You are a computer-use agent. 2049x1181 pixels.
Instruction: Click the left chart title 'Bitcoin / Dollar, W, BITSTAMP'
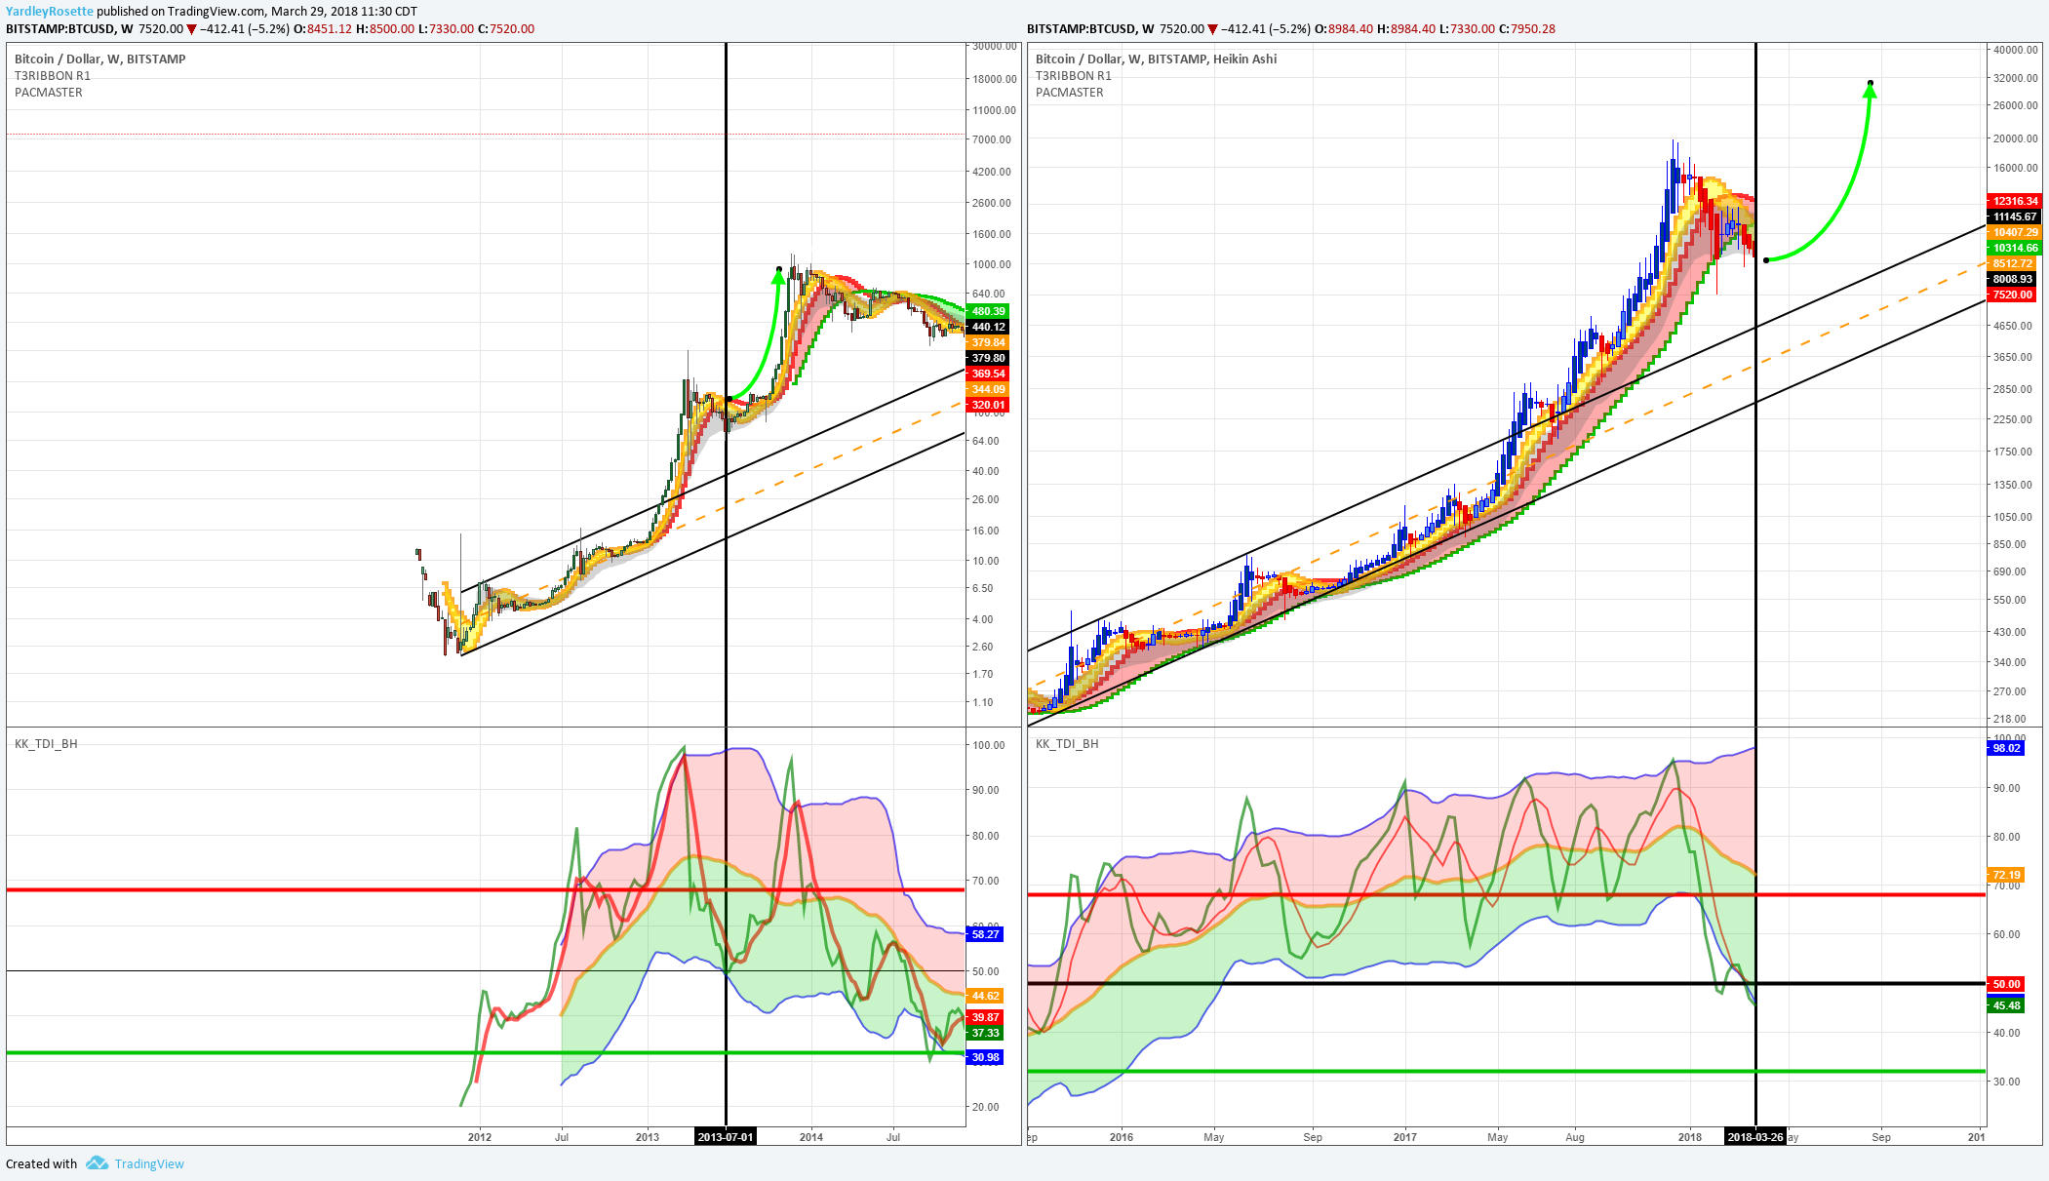click(x=100, y=59)
